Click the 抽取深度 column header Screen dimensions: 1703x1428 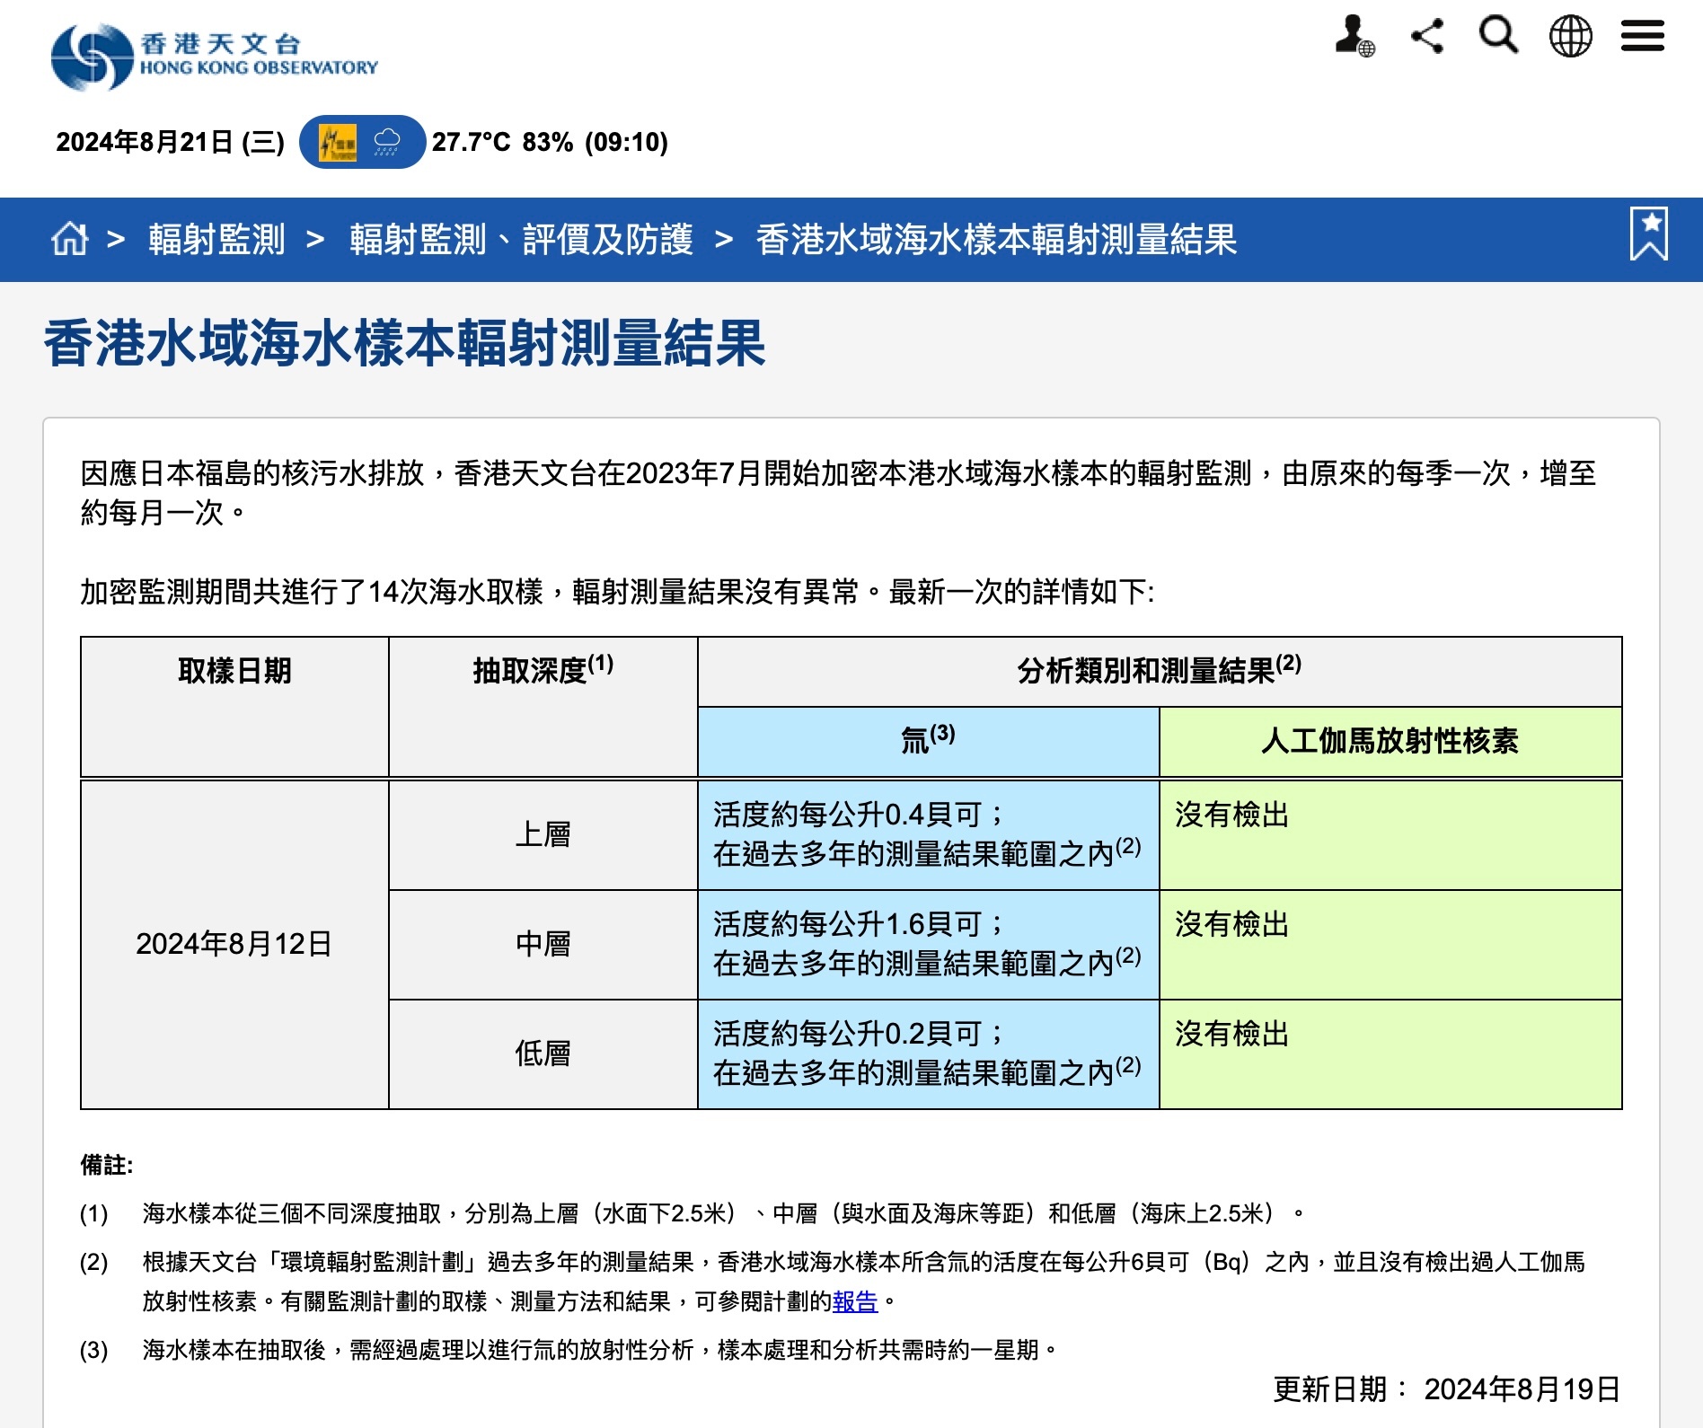point(543,707)
